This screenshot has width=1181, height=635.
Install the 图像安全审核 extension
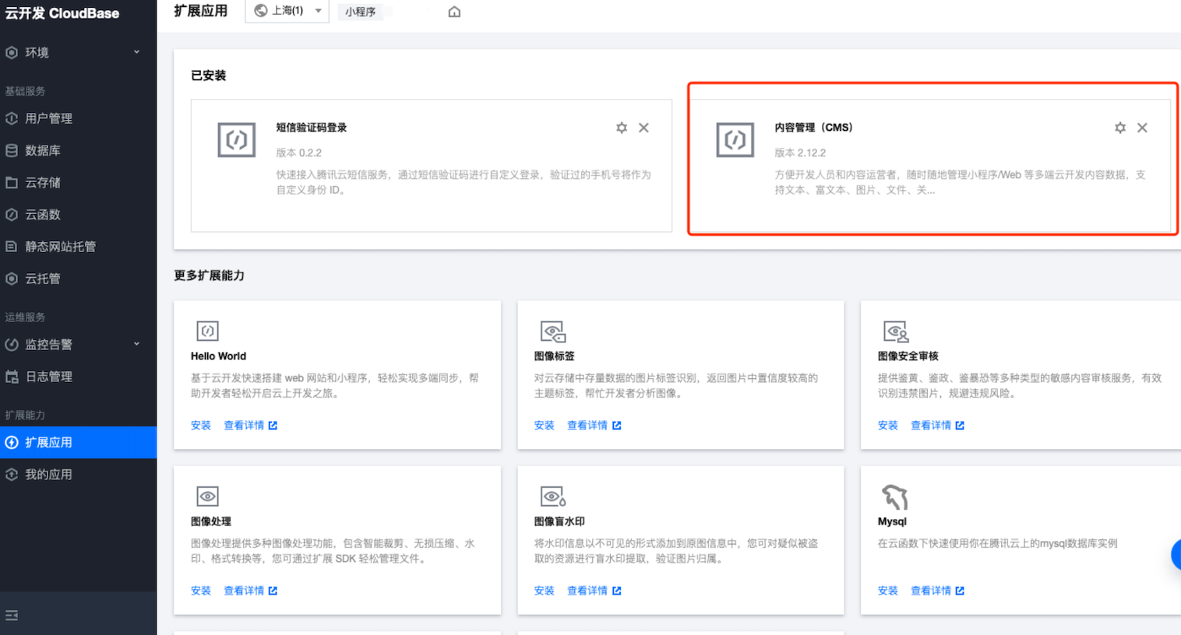[888, 426]
